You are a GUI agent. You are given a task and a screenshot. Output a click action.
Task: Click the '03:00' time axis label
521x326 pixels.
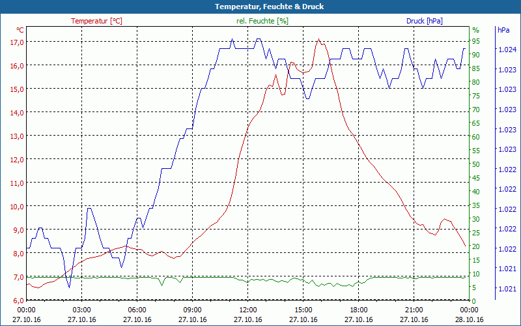click(82, 310)
